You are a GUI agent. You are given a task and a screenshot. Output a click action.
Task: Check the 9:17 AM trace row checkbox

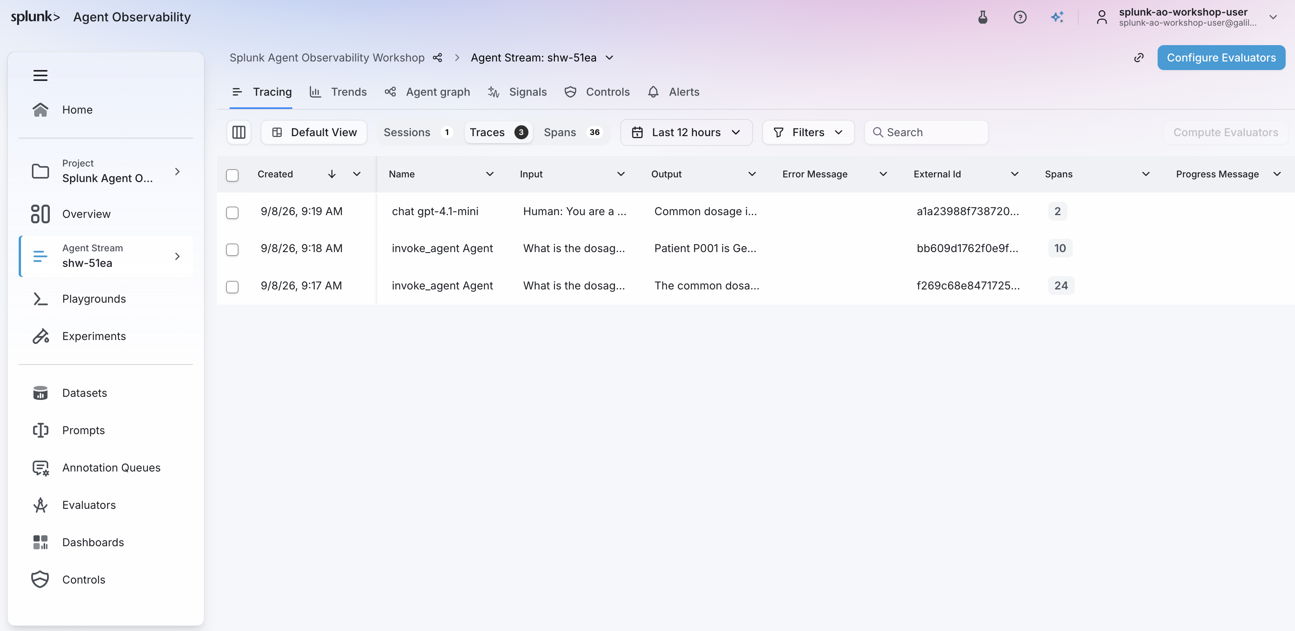pyautogui.click(x=232, y=287)
